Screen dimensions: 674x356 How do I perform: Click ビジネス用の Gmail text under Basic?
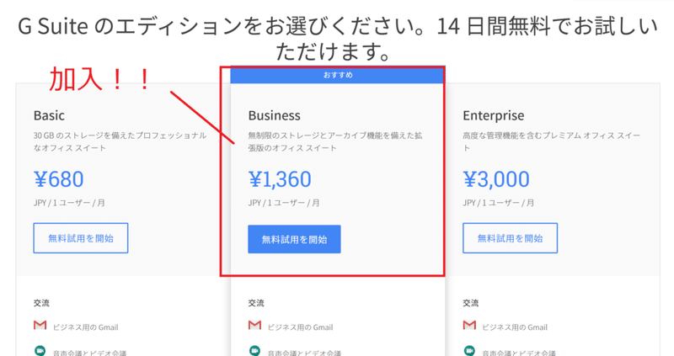point(87,327)
